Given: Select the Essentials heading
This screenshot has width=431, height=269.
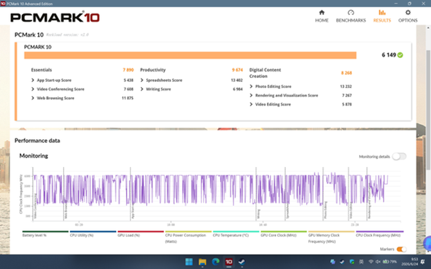Looking at the screenshot, I should tap(41, 70).
